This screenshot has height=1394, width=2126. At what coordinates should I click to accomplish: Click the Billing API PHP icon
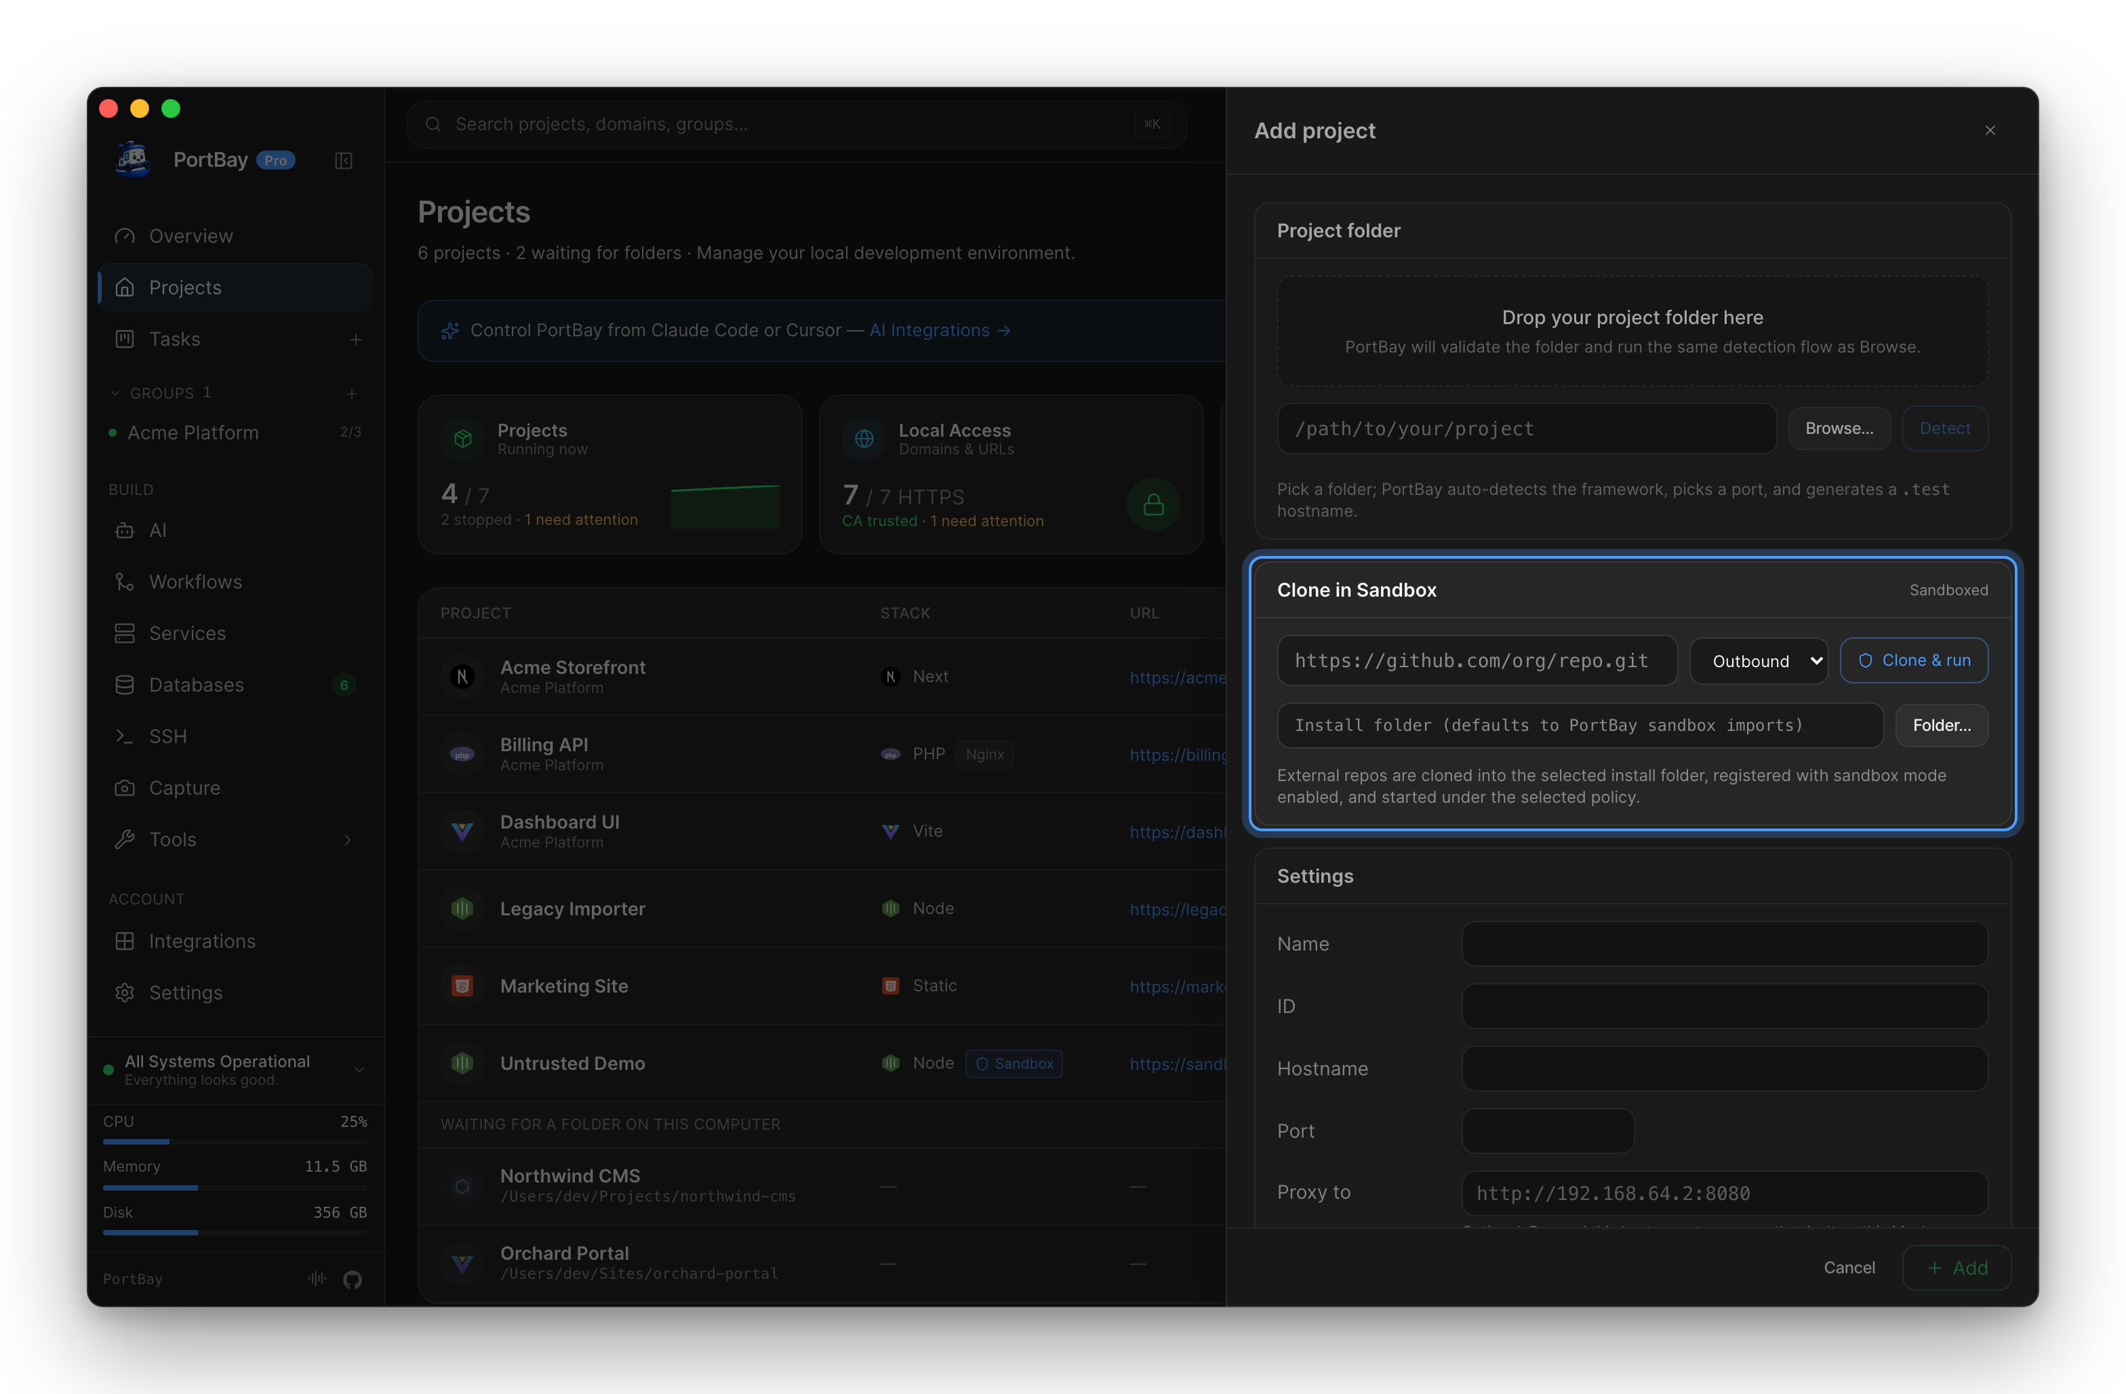462,754
